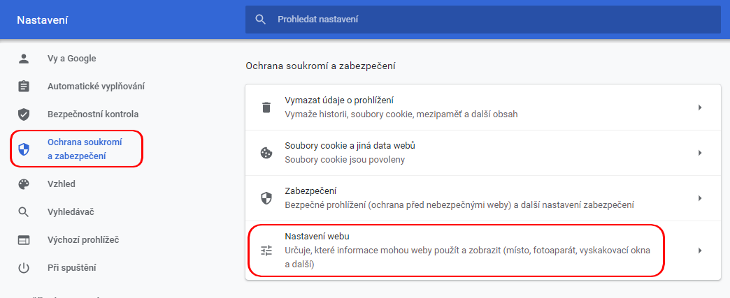The image size is (730, 298).
Task: Click the person icon beside Vy a Google
Action: point(24,59)
